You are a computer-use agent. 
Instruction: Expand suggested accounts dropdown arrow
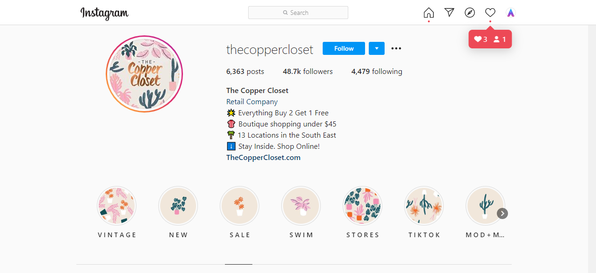[x=377, y=48]
